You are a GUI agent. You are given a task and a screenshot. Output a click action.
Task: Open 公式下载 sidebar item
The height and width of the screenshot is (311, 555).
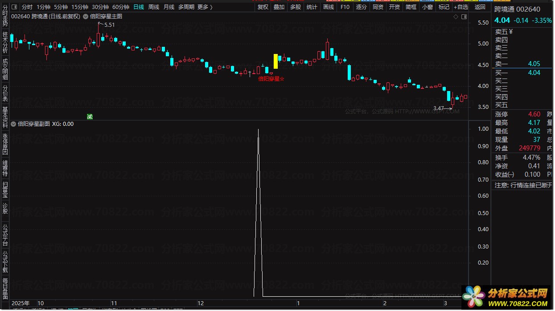coord(5,261)
